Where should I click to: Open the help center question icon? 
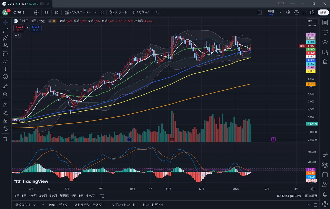325,204
